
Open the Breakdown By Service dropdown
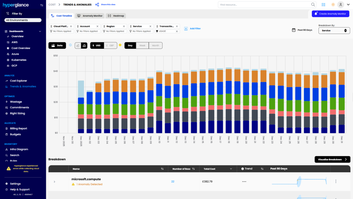coord(334,30)
